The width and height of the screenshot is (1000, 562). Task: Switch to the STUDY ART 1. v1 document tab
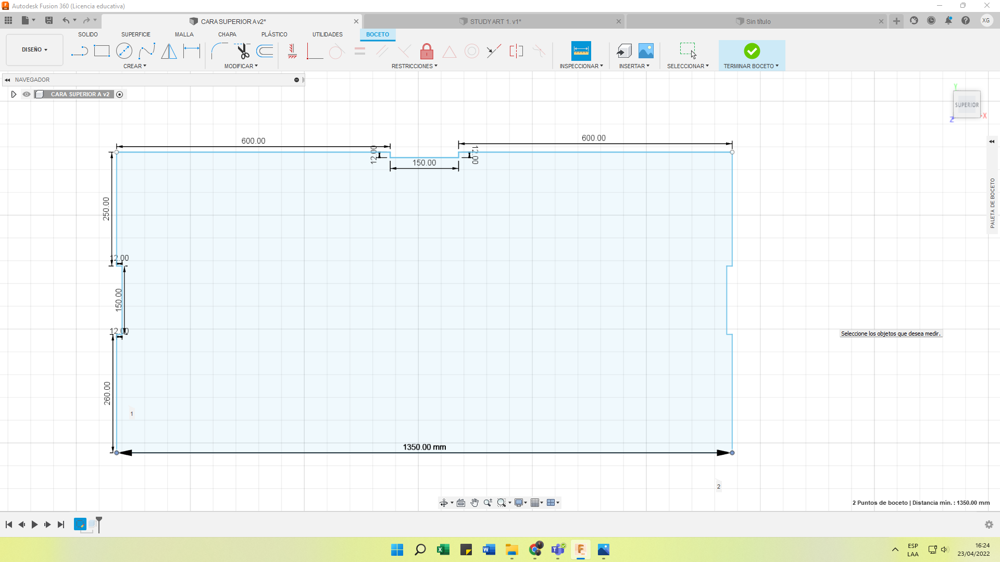click(495, 21)
